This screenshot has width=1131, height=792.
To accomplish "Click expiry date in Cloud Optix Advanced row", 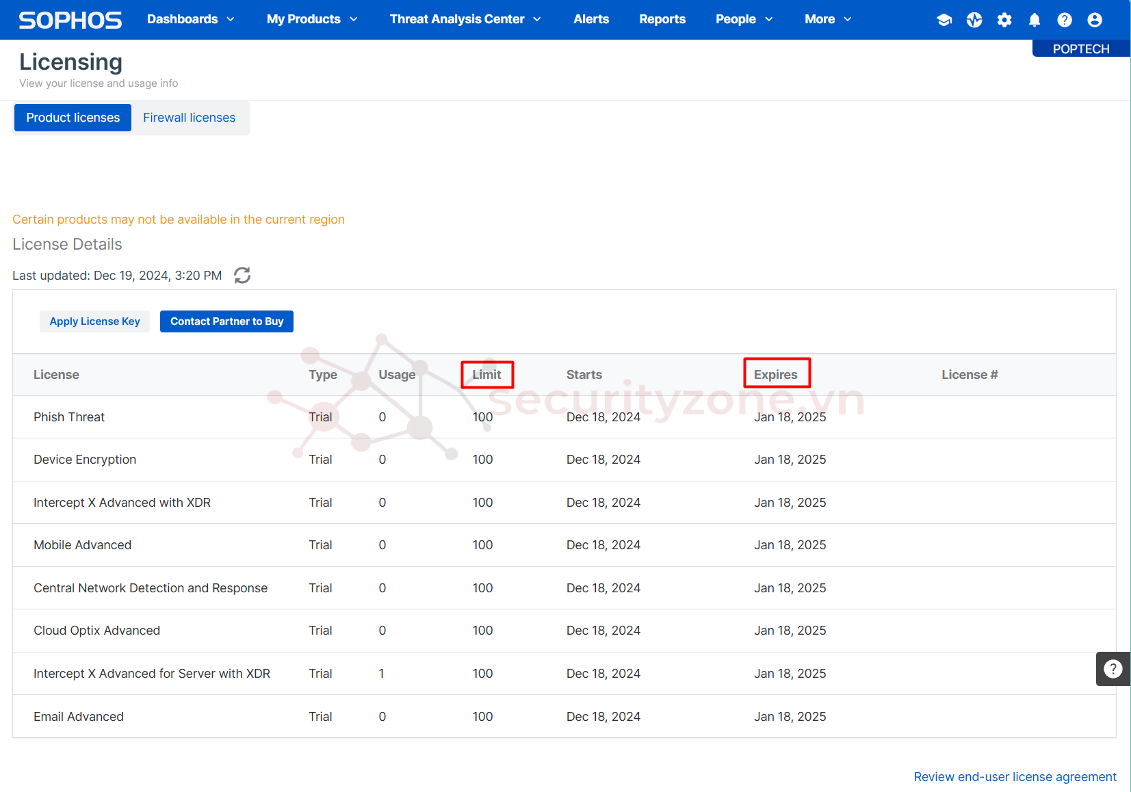I will (790, 631).
